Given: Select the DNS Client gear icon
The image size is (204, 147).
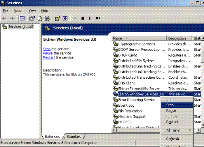Looking at the screenshot, I should click(x=115, y=83).
